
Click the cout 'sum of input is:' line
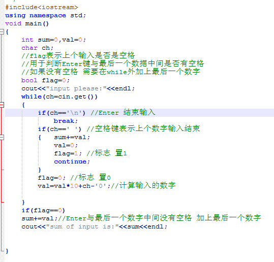tap(95, 226)
